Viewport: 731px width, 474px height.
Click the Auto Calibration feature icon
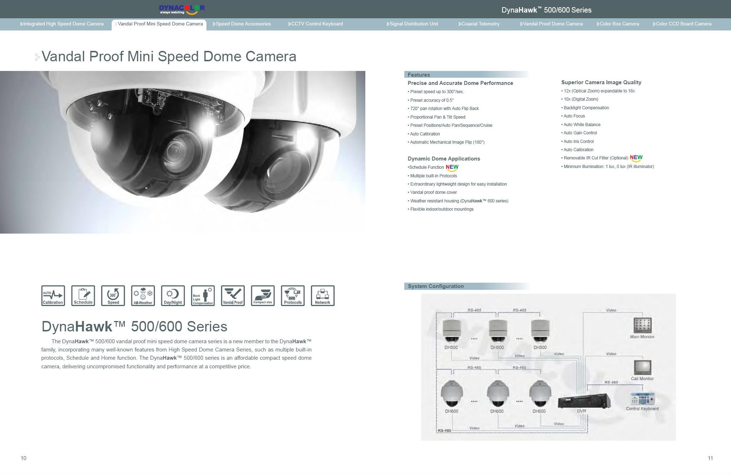[x=53, y=296]
